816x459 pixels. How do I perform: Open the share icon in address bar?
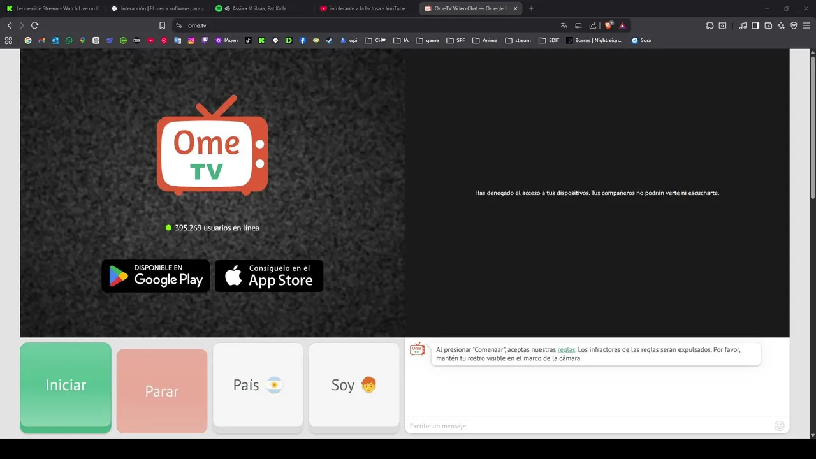(593, 25)
